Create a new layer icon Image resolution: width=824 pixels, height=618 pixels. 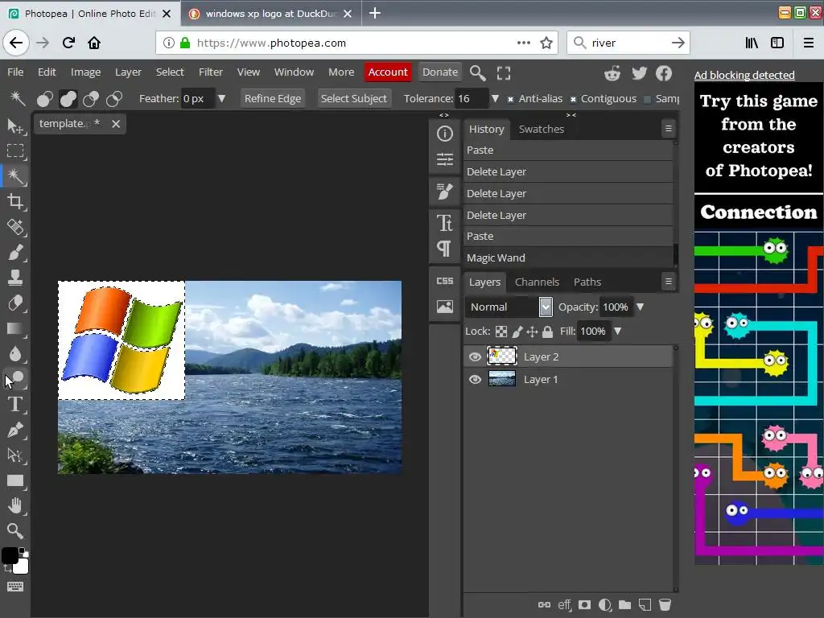[x=645, y=605]
